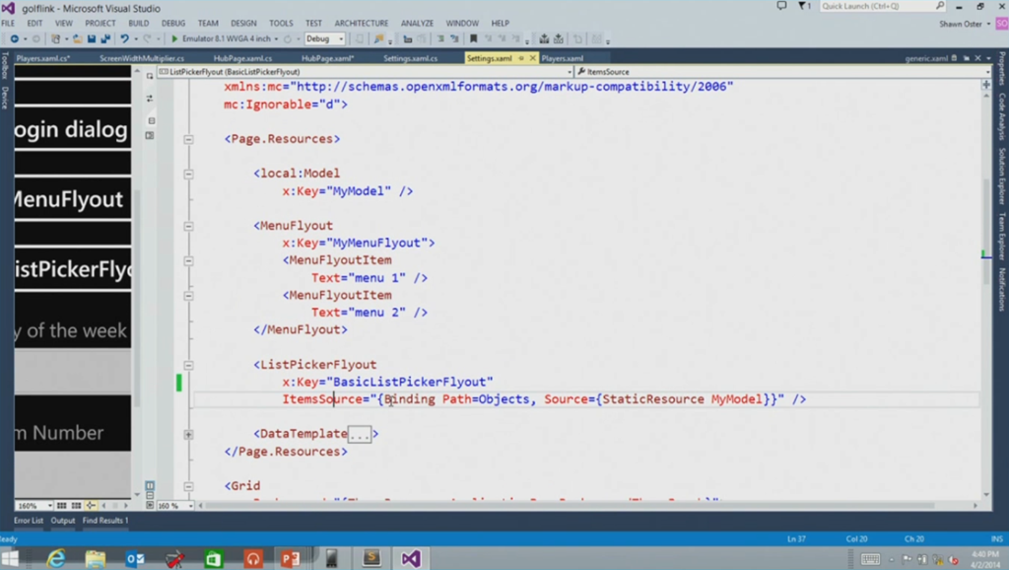
Task: Open the emulator target dropdown arrow
Action: (276, 39)
